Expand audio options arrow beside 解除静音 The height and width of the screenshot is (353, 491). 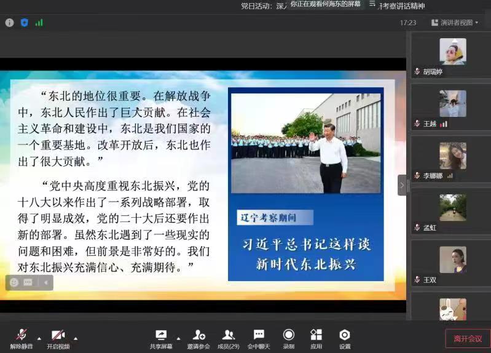point(39,338)
